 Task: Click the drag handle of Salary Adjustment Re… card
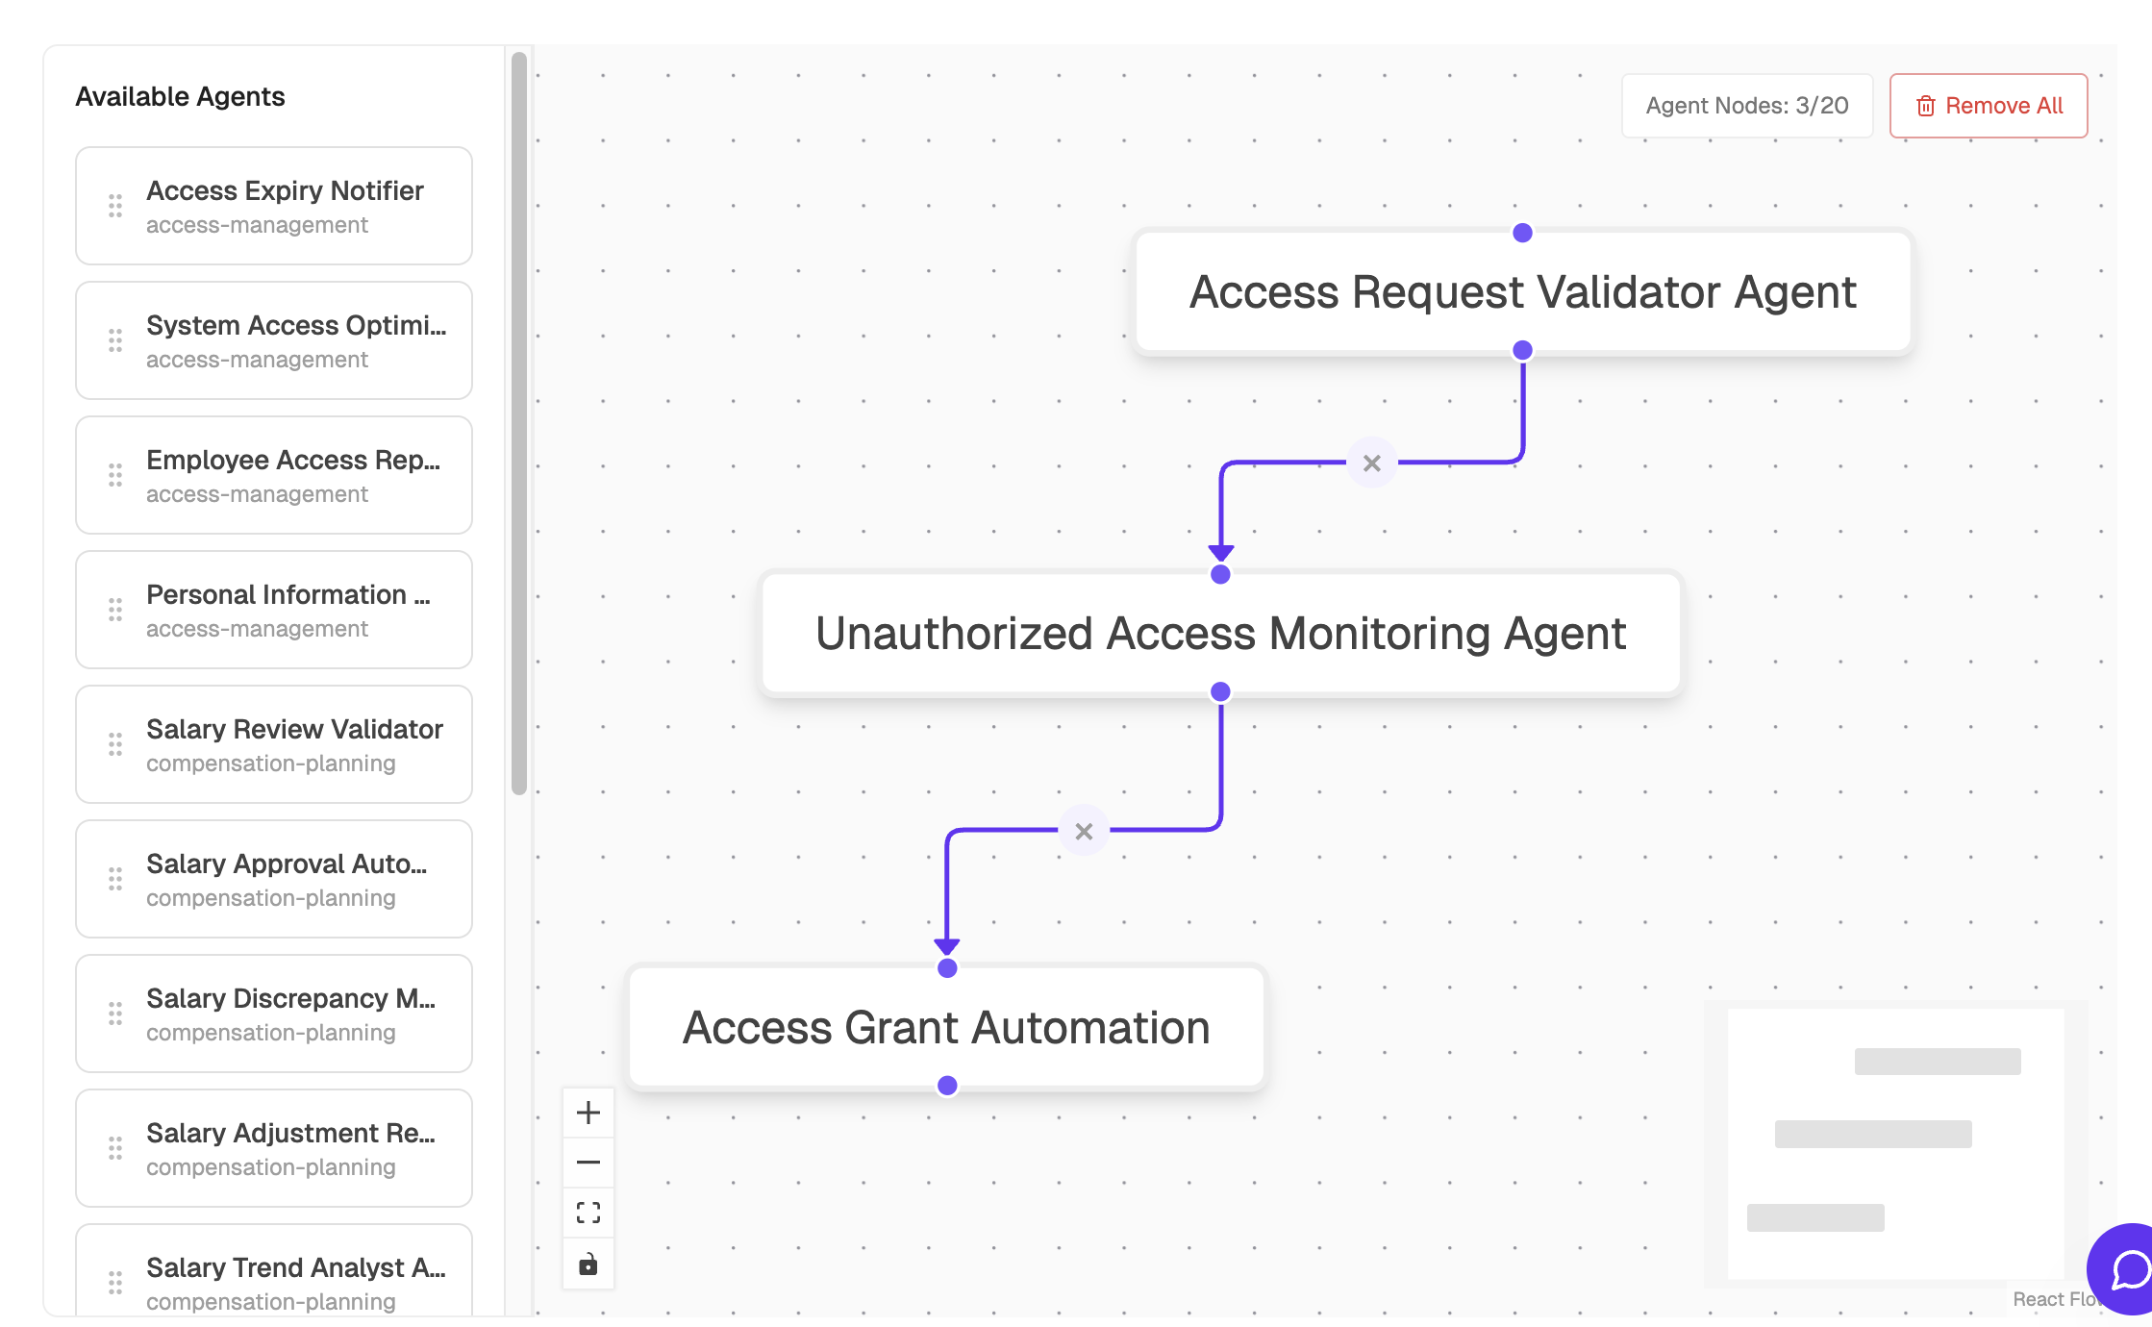[115, 1148]
